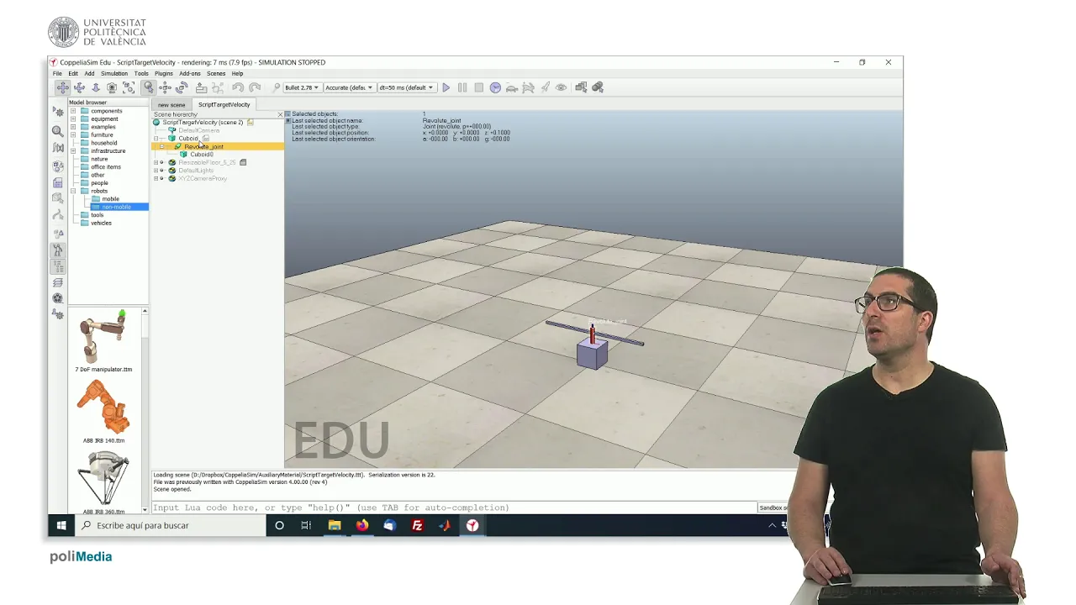Select the camera pan tool
1076x605 pixels.
[62, 87]
